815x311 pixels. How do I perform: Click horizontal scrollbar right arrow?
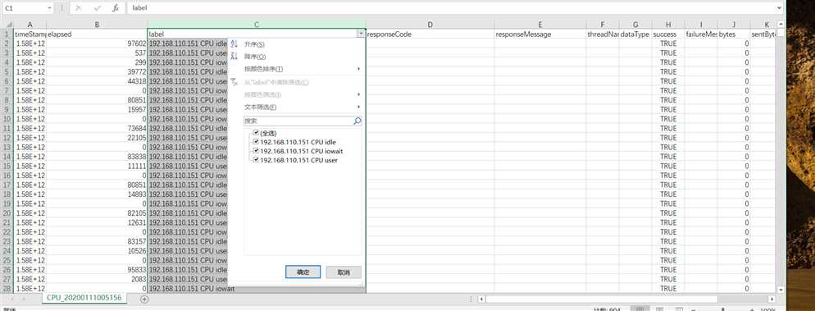772,299
